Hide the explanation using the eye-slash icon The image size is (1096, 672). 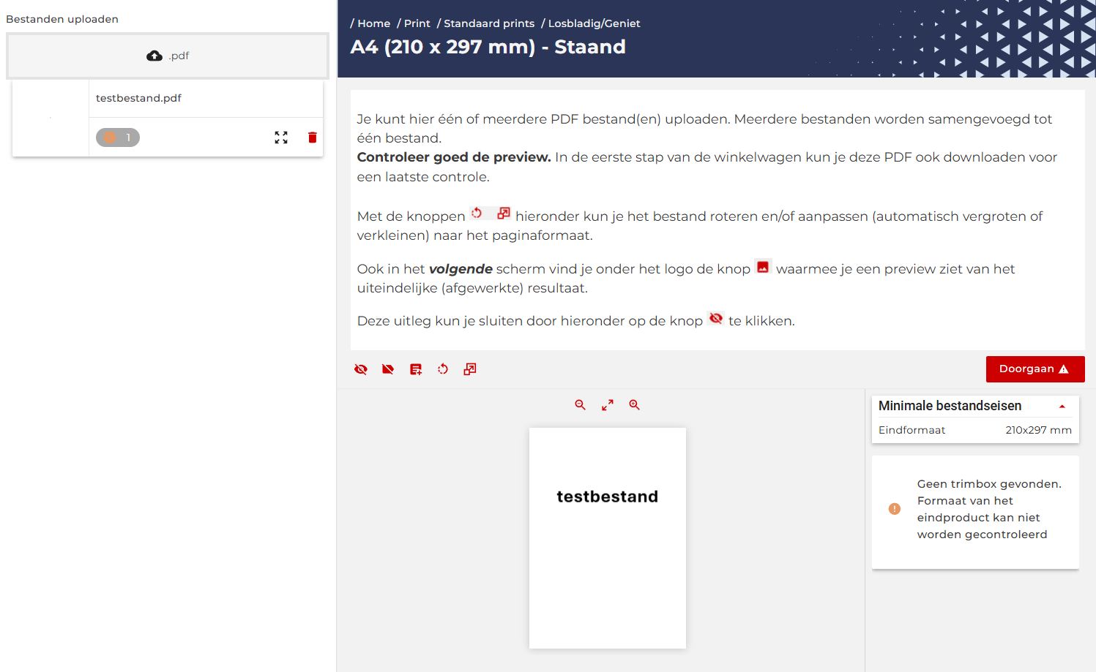point(360,369)
